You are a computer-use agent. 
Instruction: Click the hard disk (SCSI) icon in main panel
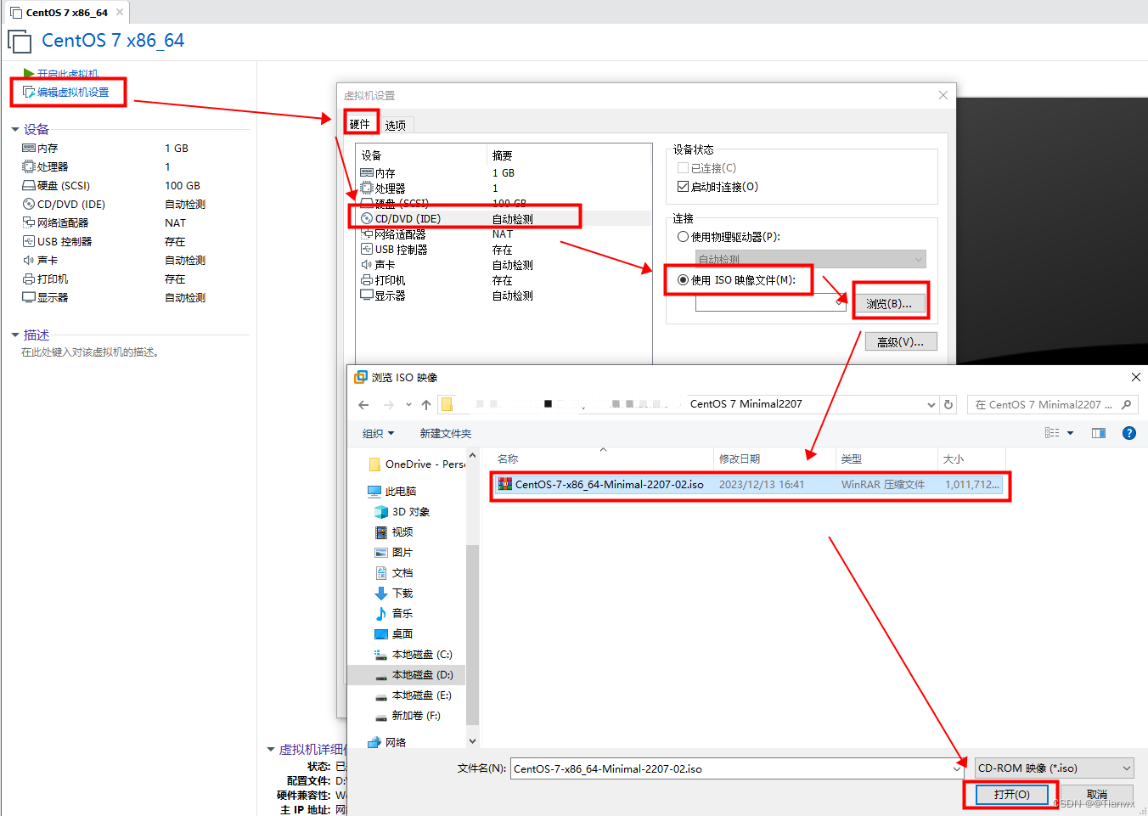coord(29,186)
